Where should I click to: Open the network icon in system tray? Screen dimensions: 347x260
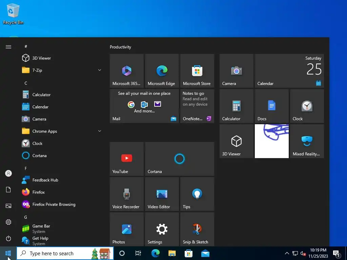click(295, 253)
